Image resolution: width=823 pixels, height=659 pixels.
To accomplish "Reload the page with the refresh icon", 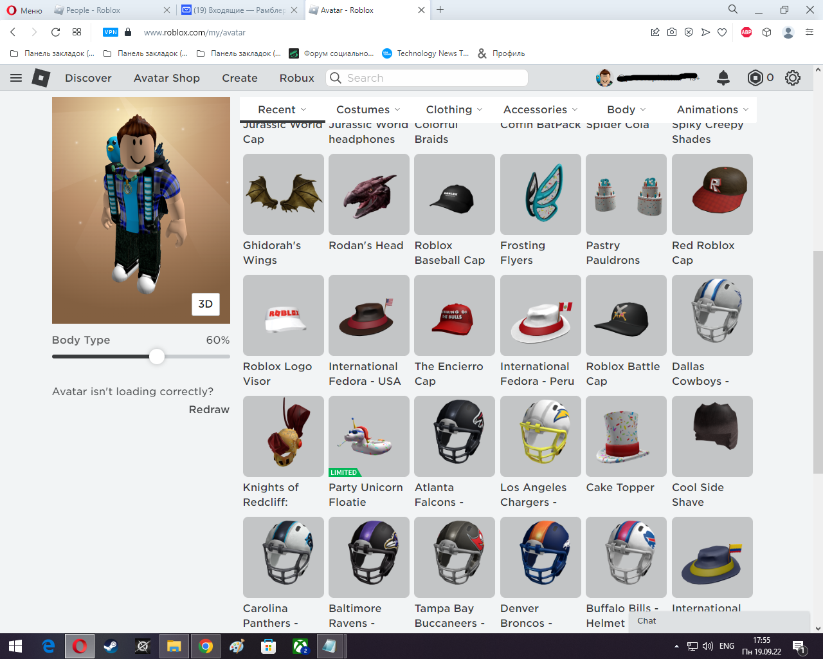I will [55, 32].
